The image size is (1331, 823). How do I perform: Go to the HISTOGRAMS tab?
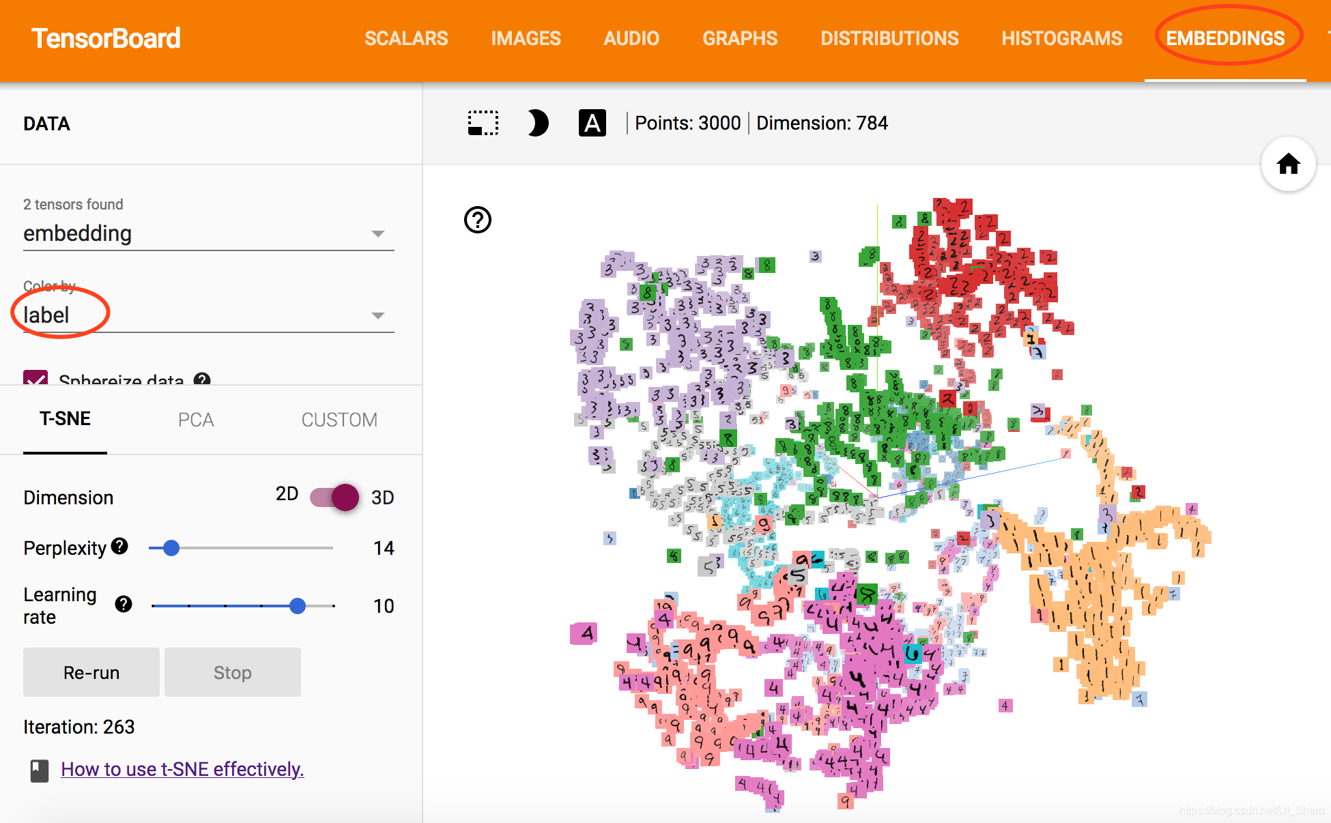tap(1061, 39)
